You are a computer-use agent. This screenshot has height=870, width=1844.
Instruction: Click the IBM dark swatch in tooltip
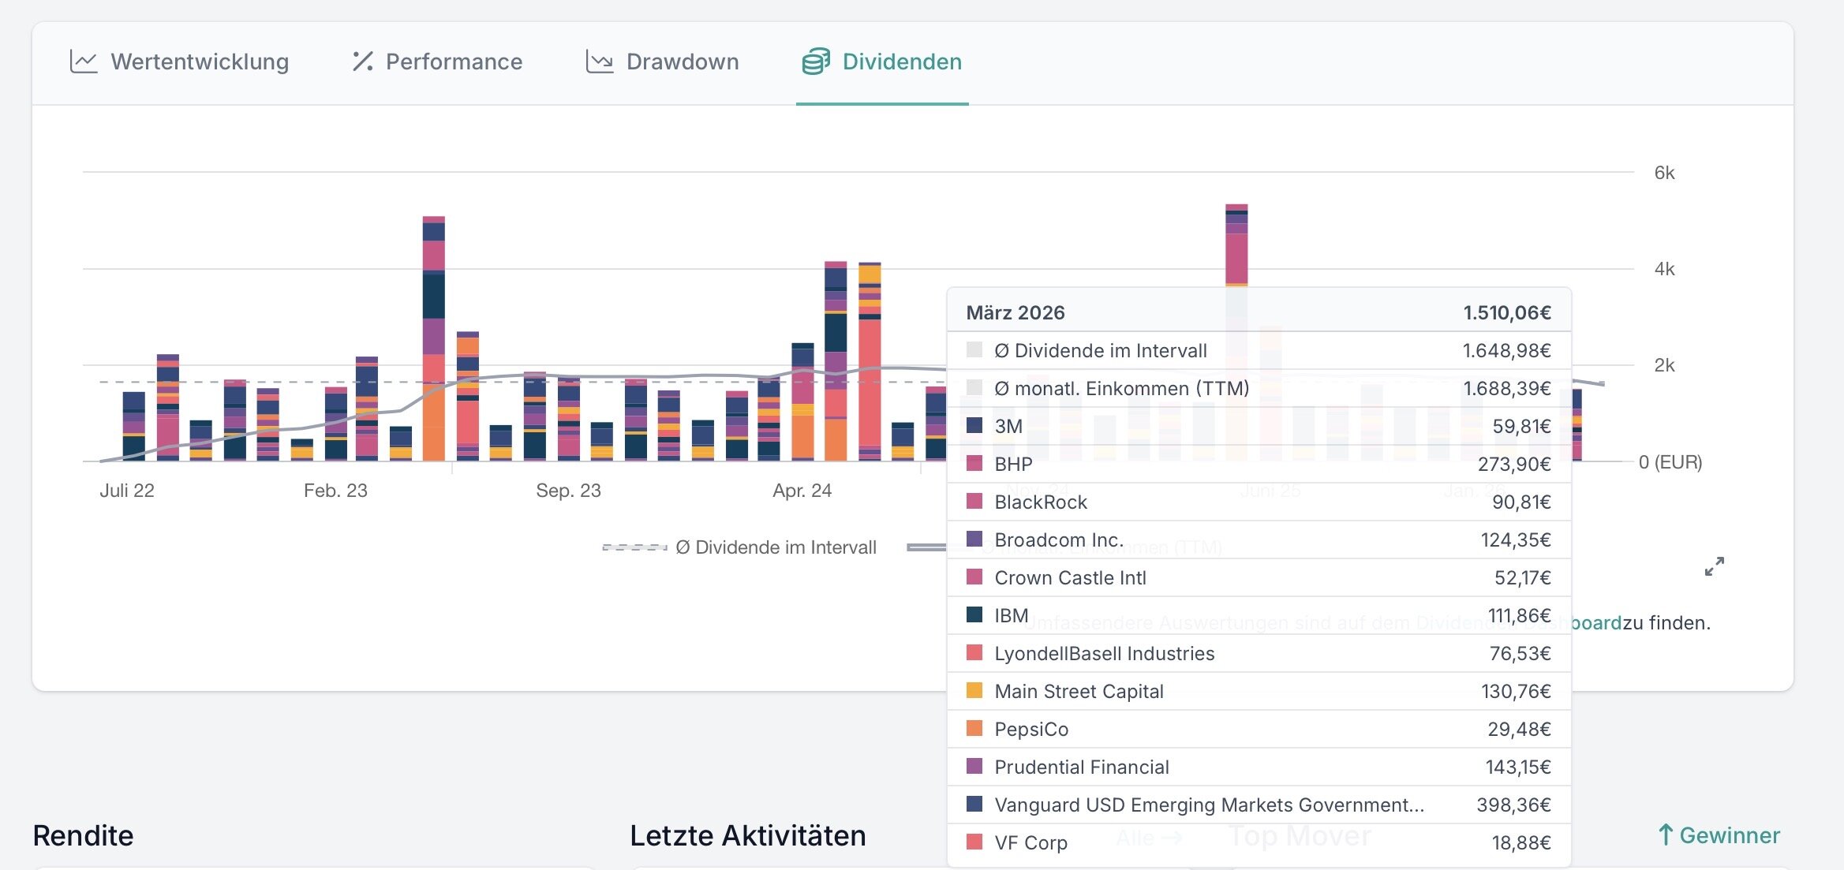tap(974, 615)
